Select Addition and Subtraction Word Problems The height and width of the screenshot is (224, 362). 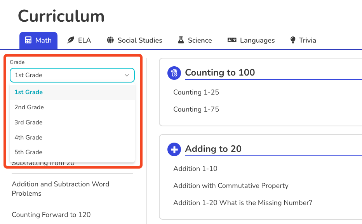[x=61, y=189]
